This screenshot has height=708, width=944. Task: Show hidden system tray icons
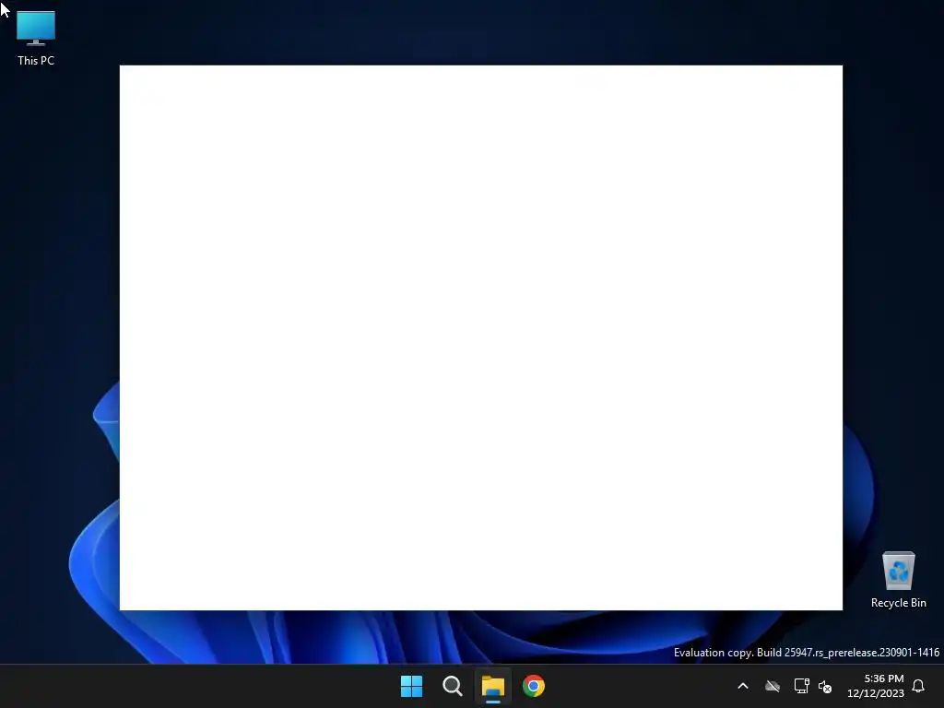[x=743, y=686]
